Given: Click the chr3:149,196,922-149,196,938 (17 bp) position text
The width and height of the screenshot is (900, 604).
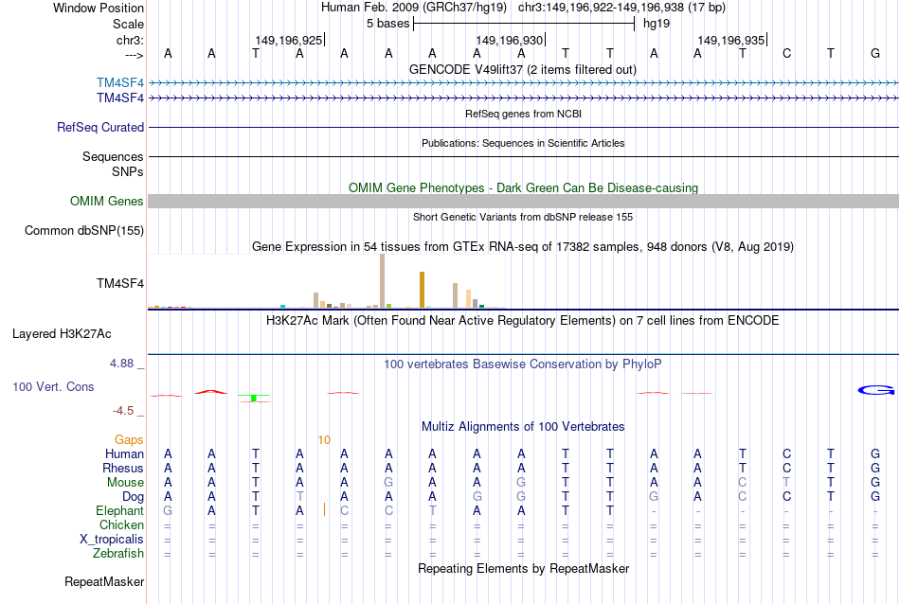Looking at the screenshot, I should pos(621,8).
